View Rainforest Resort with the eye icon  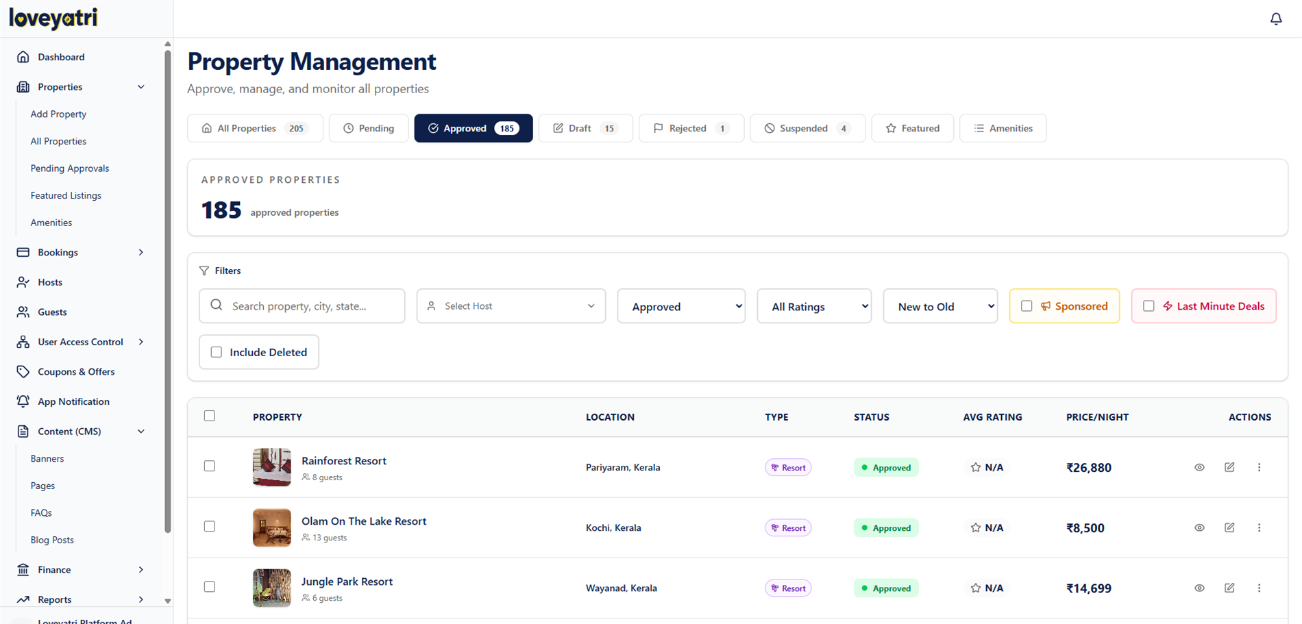coord(1199,467)
